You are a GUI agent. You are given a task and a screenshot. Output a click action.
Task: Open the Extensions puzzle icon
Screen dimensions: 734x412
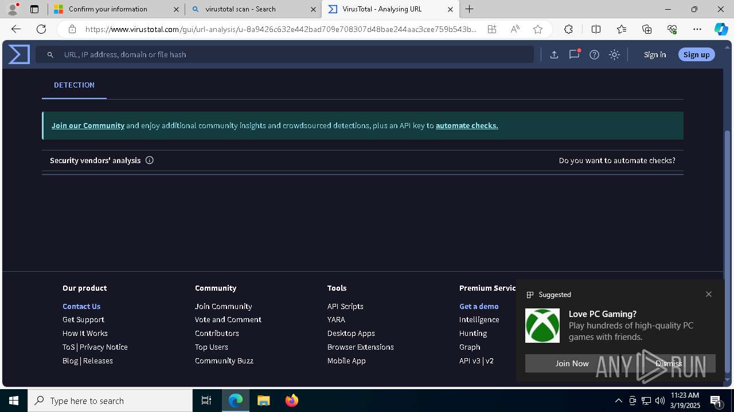pos(568,29)
